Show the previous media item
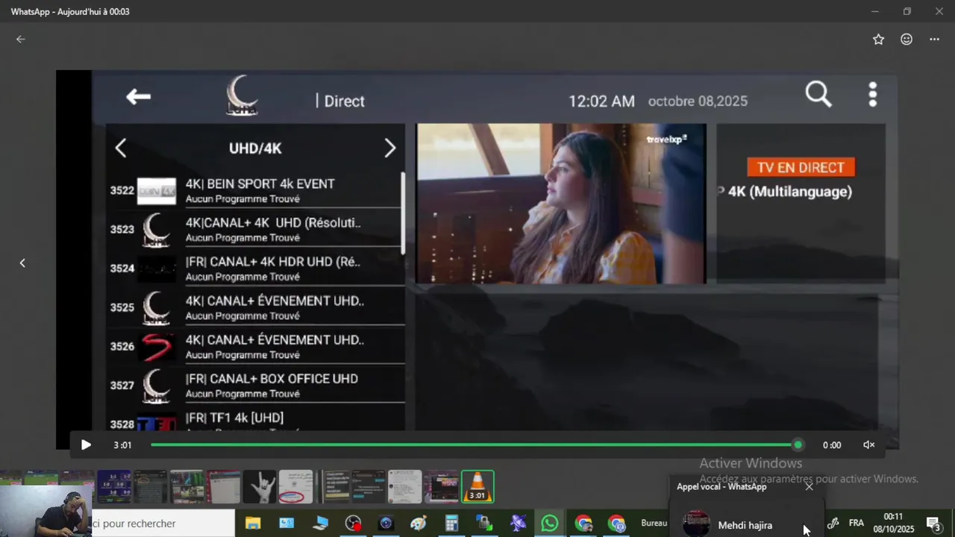Screen dimensions: 955x537 22,263
